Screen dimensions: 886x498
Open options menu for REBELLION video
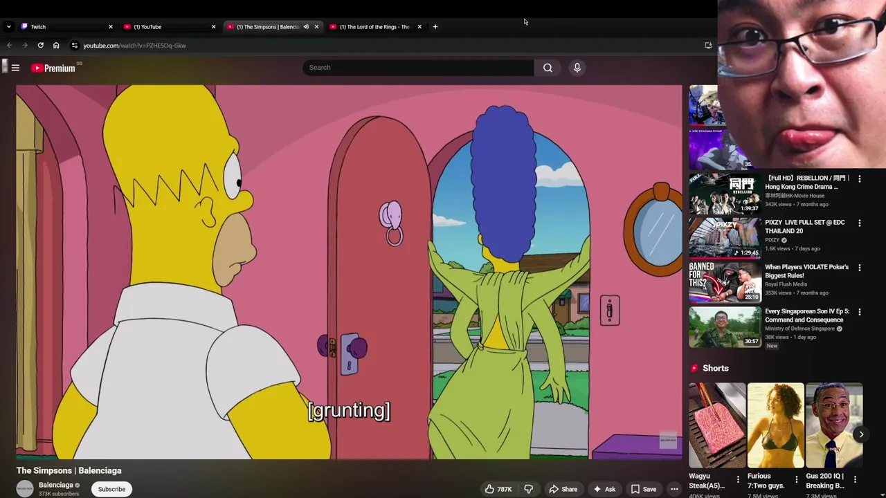860,178
